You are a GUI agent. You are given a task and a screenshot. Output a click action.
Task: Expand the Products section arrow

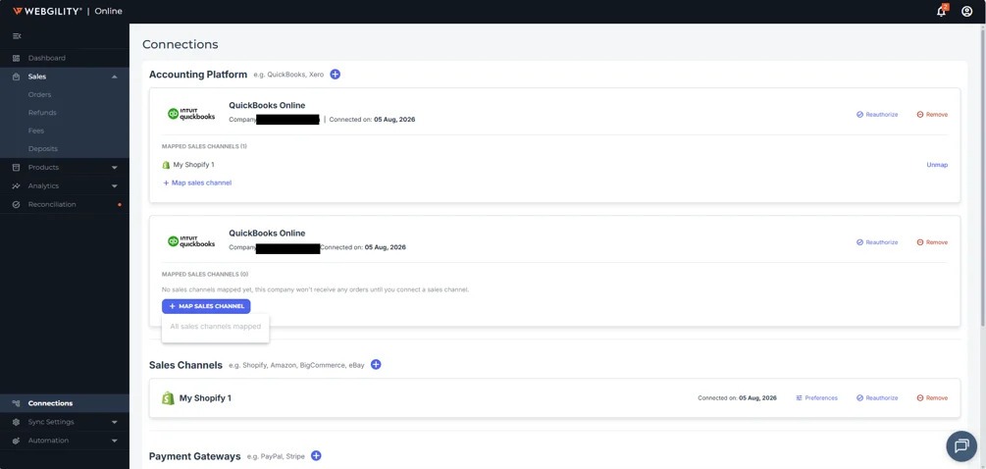coord(115,168)
